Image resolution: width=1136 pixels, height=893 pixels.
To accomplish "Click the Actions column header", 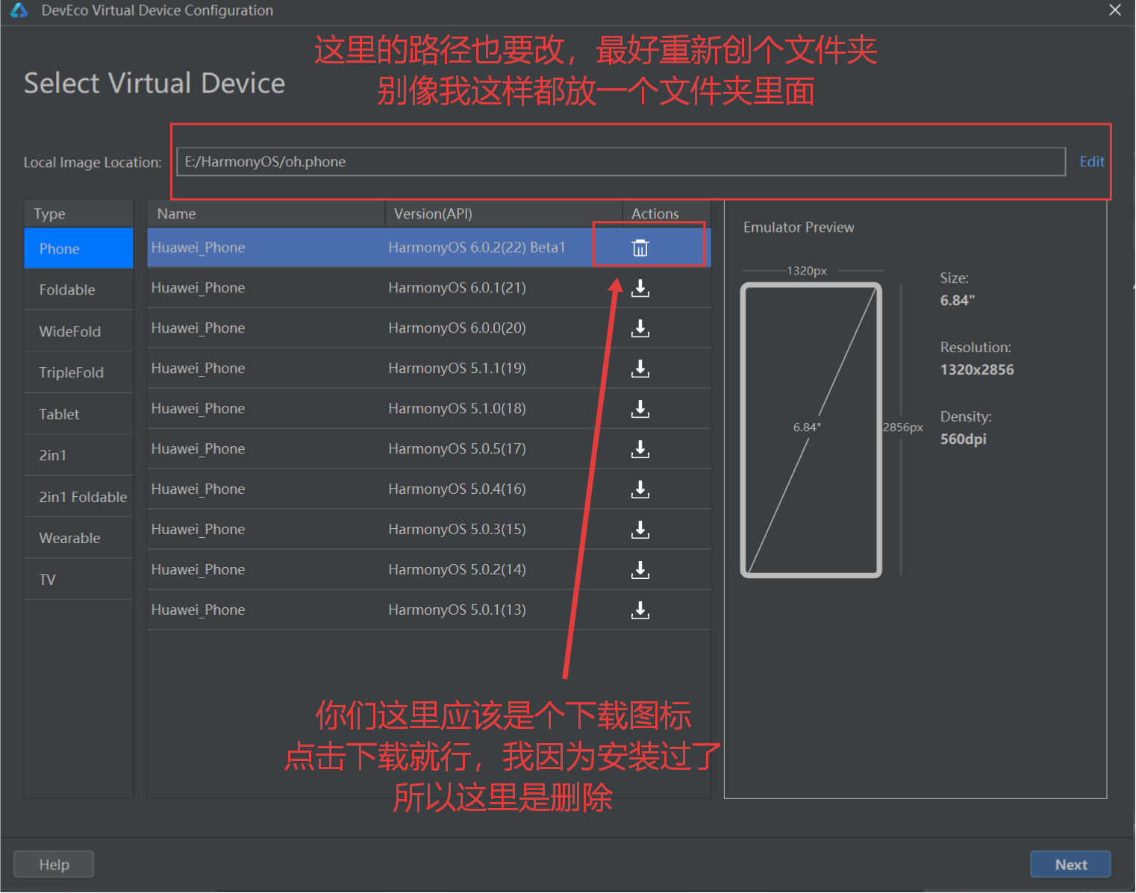I will 667,214.
